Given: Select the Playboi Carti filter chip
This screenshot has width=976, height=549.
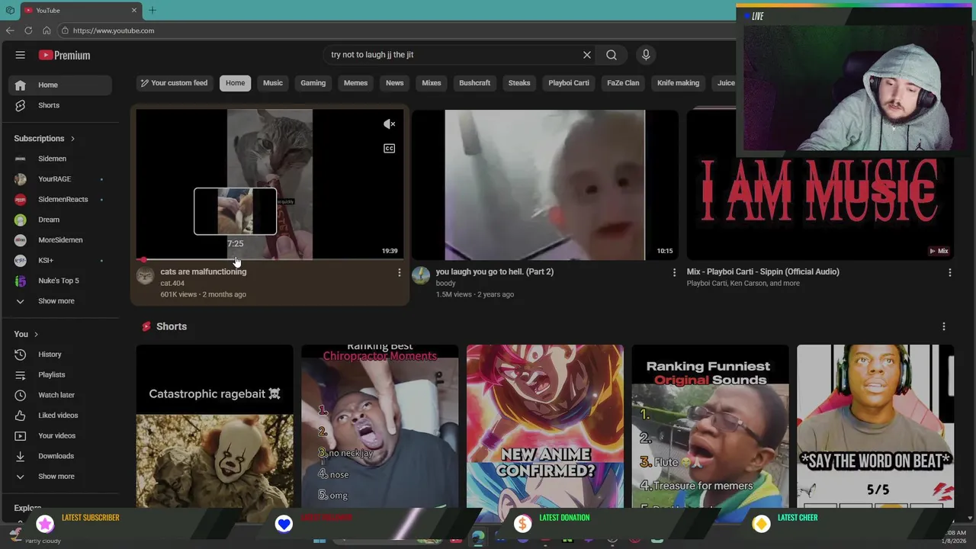Looking at the screenshot, I should [569, 83].
